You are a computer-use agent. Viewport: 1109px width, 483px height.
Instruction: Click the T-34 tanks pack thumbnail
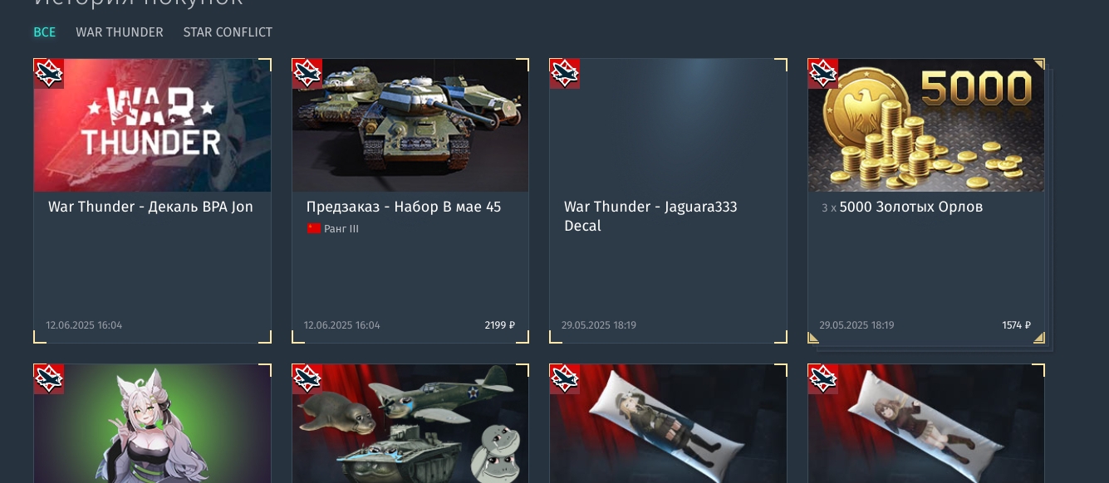(410, 125)
